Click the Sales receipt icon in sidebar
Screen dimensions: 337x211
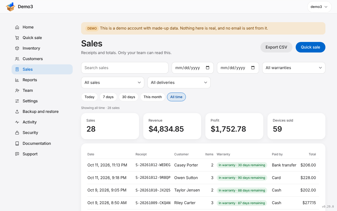(x=17, y=69)
